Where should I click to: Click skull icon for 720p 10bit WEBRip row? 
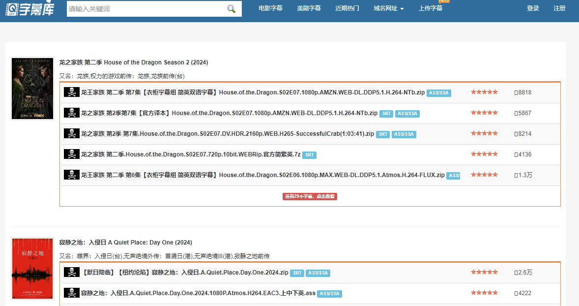click(x=72, y=154)
